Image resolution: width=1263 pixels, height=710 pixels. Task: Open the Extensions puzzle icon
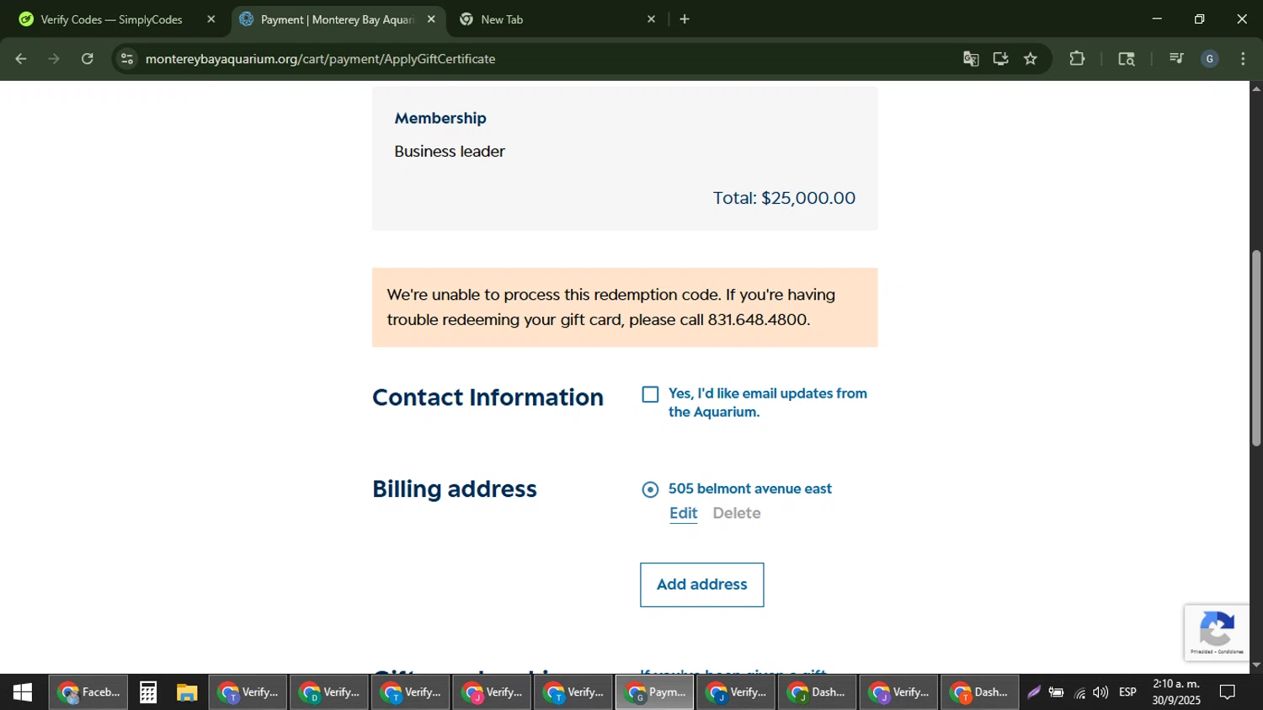(1077, 59)
